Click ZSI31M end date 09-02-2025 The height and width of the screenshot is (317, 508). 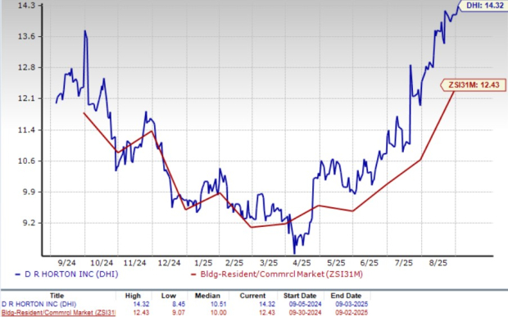[x=352, y=313]
